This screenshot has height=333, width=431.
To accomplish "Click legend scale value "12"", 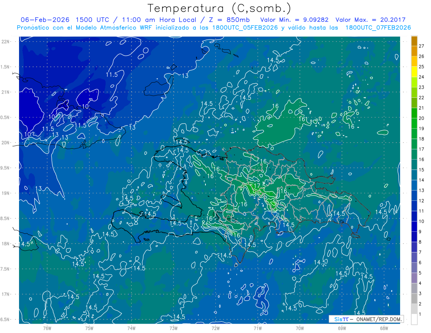I will coord(422,201).
